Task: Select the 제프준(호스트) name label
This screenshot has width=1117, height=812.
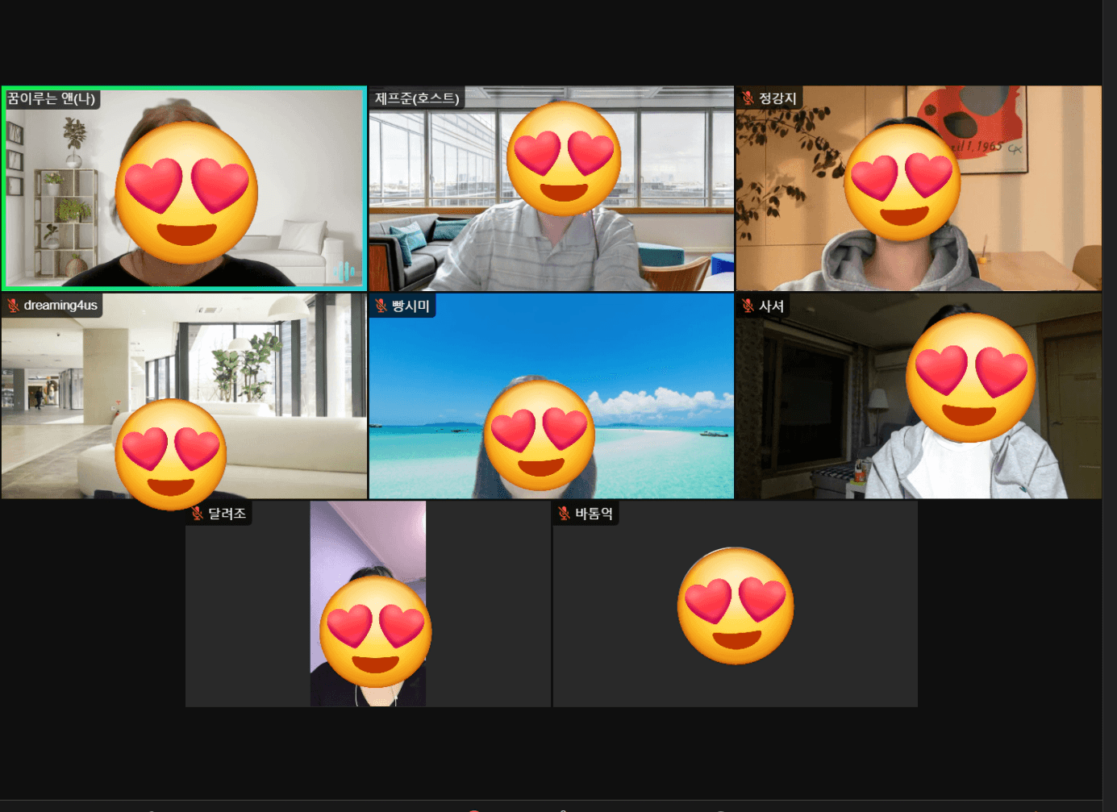Action: (x=417, y=98)
